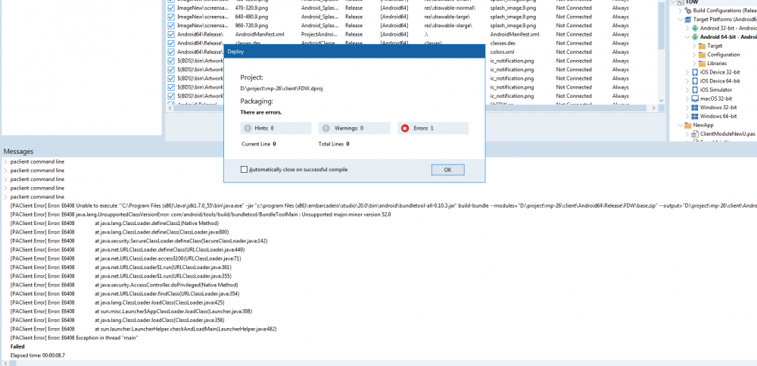The image size is (757, 366).
Task: Uncheck the 960-720.9.png deployment row
Action: point(170,26)
